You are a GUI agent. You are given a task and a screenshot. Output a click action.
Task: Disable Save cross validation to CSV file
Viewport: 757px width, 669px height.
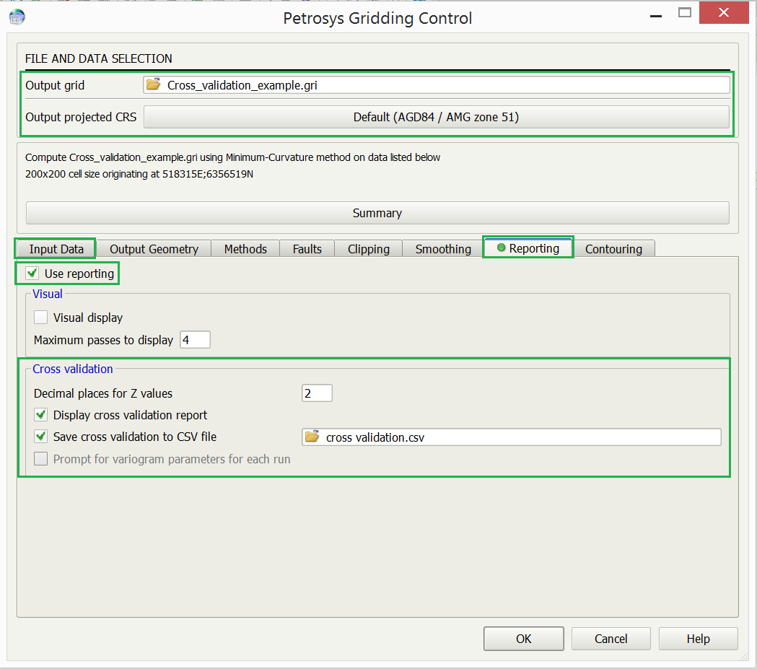click(41, 437)
